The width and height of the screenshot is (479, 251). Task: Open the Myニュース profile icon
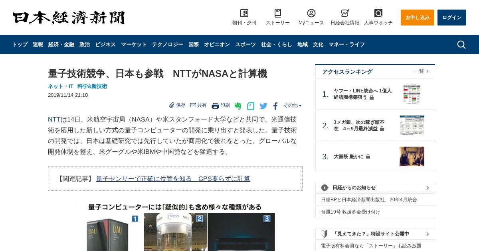click(x=311, y=13)
